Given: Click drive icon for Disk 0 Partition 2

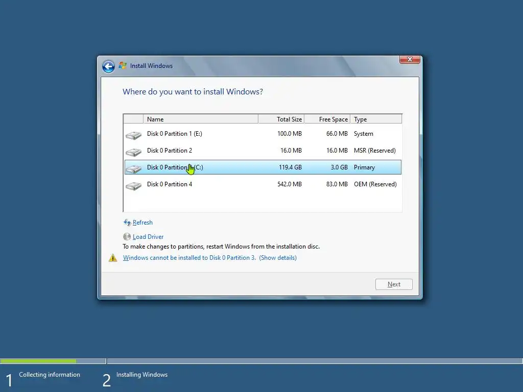Looking at the screenshot, I should (x=133, y=152).
